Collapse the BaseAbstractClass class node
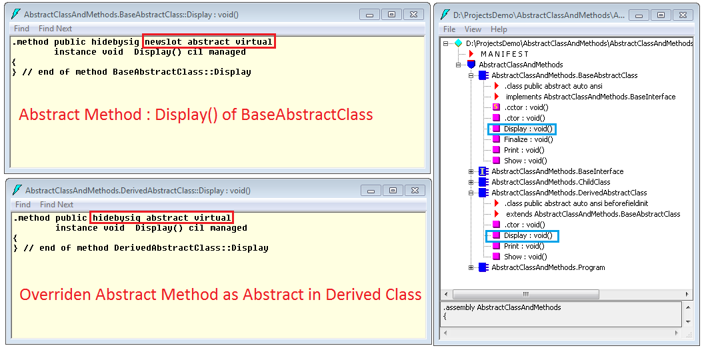This screenshot has width=704, height=348. (x=471, y=75)
